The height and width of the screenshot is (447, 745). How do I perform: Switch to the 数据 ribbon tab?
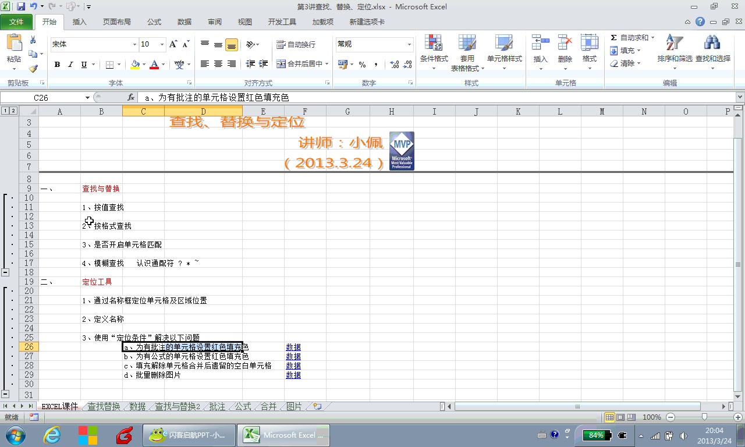(185, 22)
